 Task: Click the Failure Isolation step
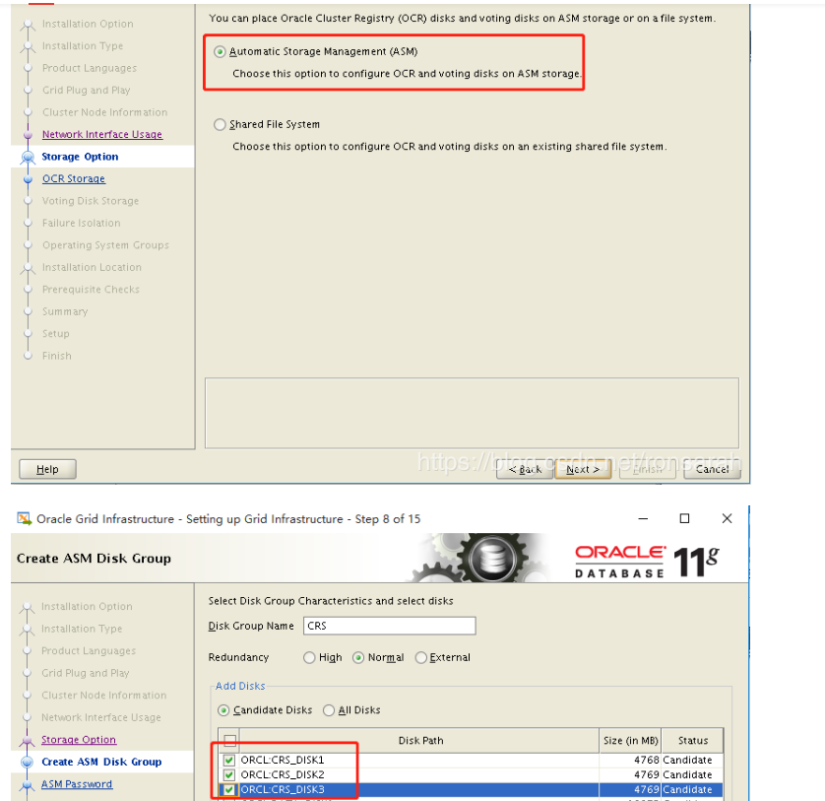(82, 223)
